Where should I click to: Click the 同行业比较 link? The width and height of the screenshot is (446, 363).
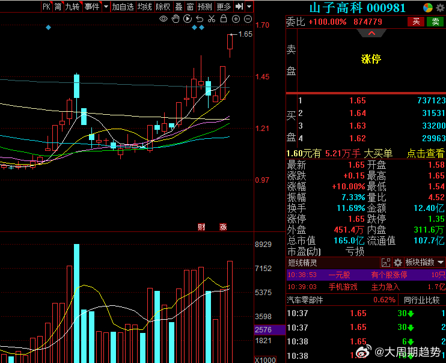(422, 300)
